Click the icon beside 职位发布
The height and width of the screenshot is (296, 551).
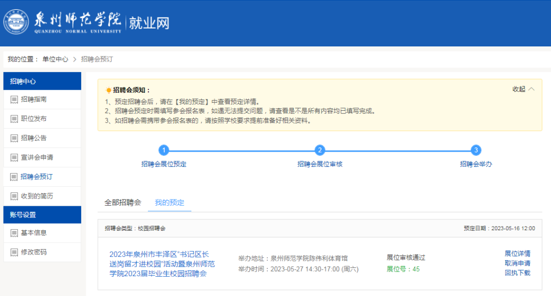(14, 119)
